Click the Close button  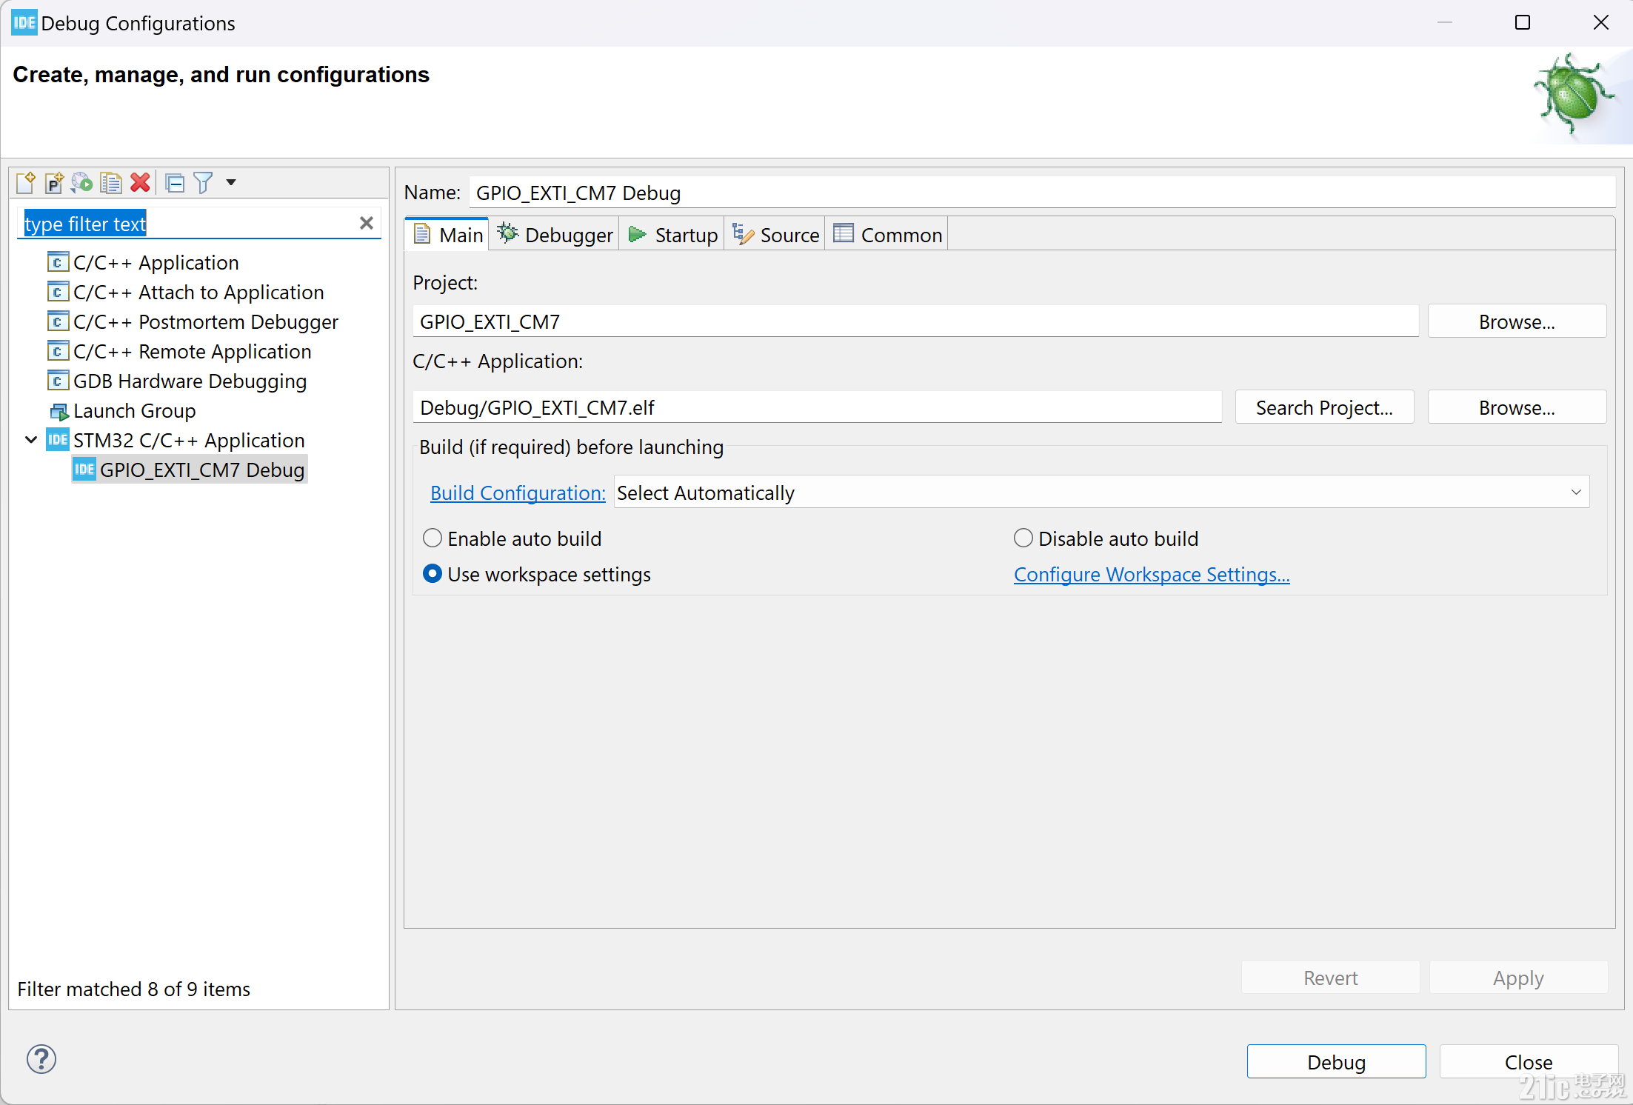click(x=1529, y=1061)
